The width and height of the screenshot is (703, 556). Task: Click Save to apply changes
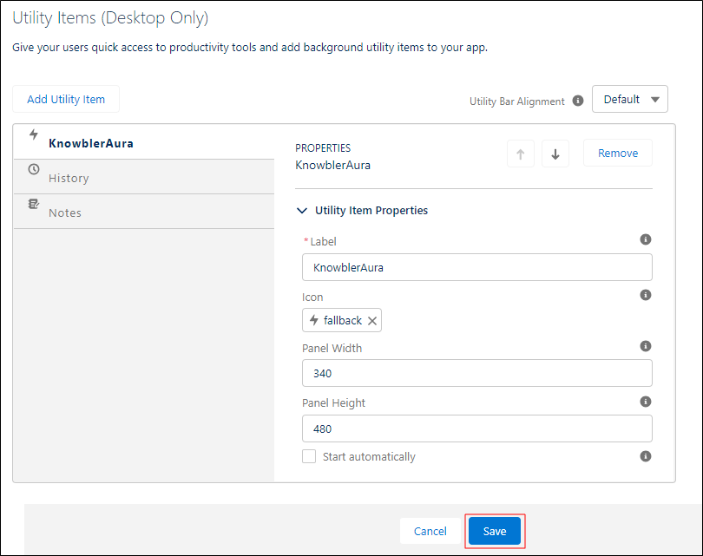pos(495,531)
